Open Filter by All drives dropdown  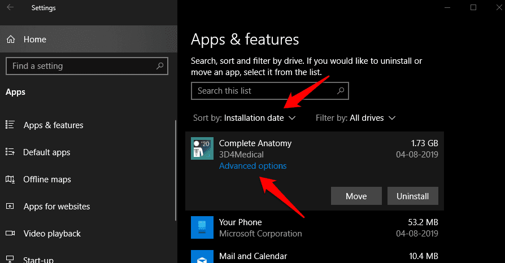point(355,118)
